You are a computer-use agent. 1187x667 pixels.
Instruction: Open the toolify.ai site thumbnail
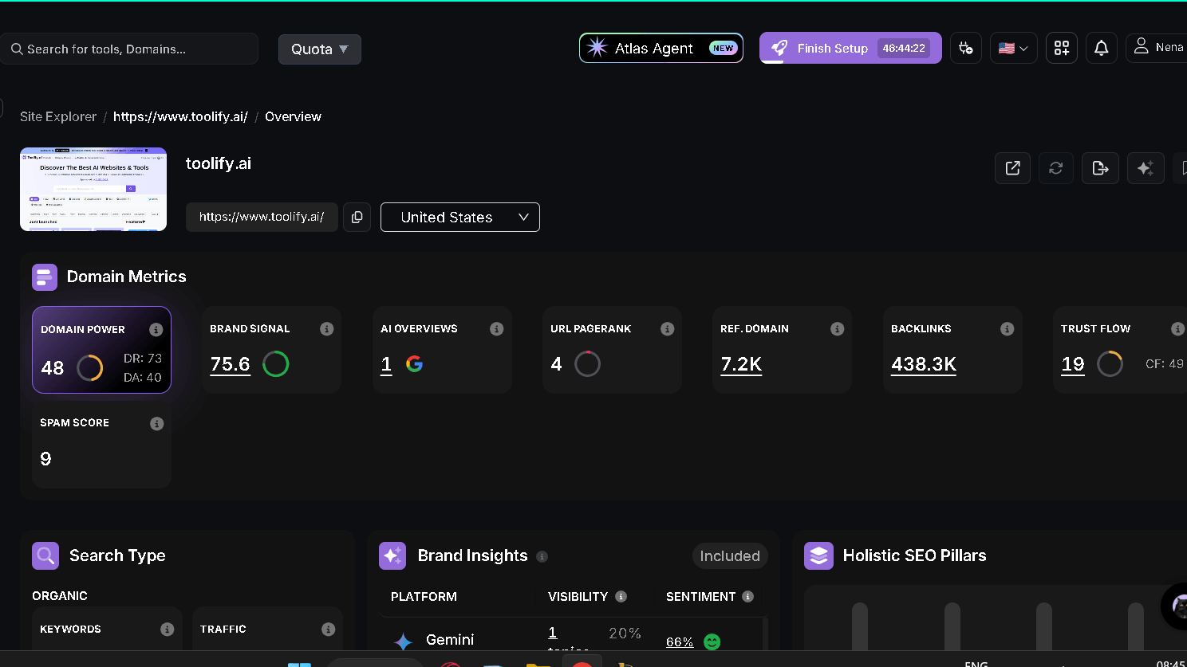point(93,189)
